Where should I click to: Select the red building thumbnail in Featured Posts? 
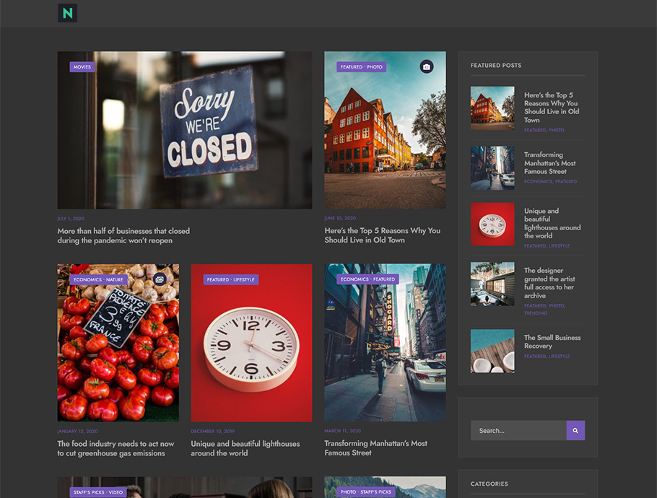492,108
